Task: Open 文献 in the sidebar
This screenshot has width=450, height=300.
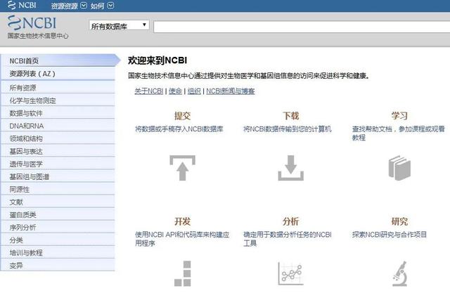Action: click(58, 202)
